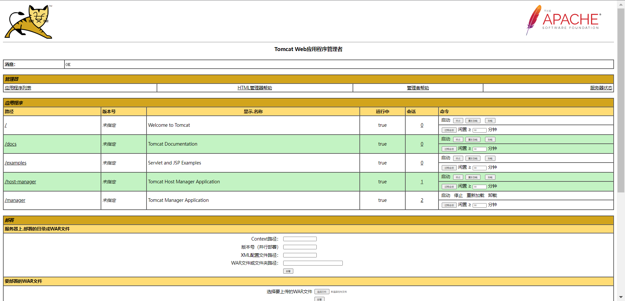Click idle minutes field for /manager
The width and height of the screenshot is (625, 301).
coord(479,205)
